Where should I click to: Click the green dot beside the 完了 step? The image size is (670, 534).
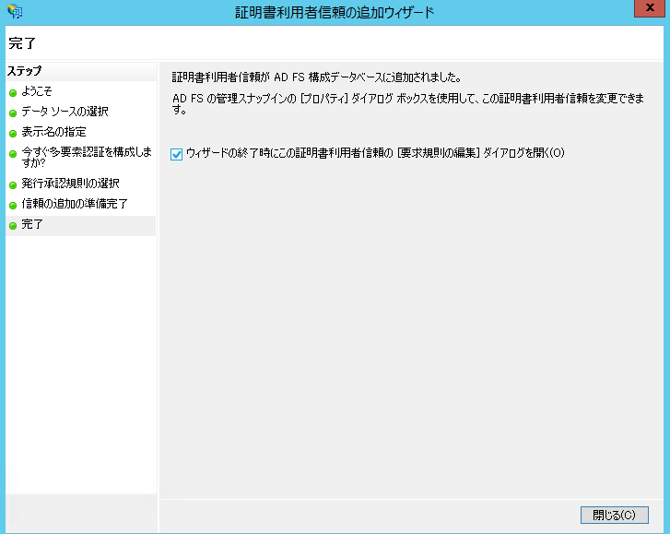[13, 225]
